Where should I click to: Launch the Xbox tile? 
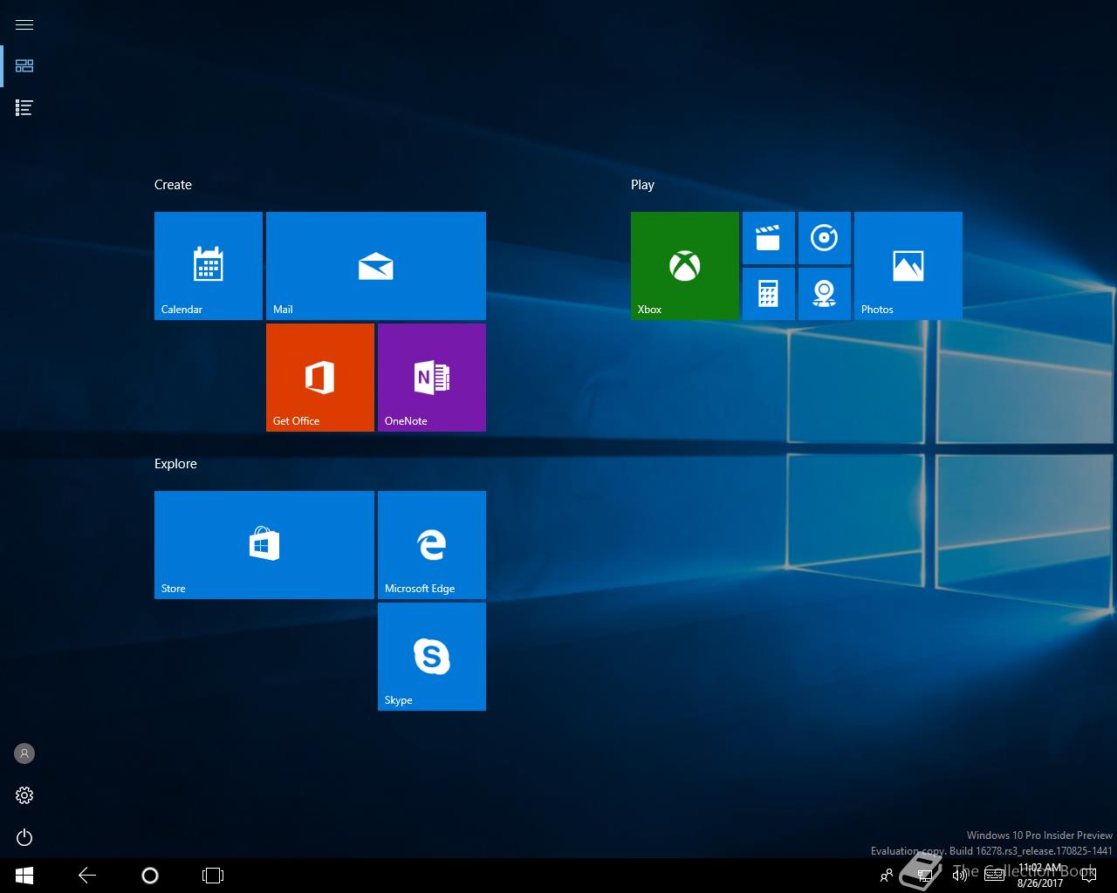tap(685, 266)
